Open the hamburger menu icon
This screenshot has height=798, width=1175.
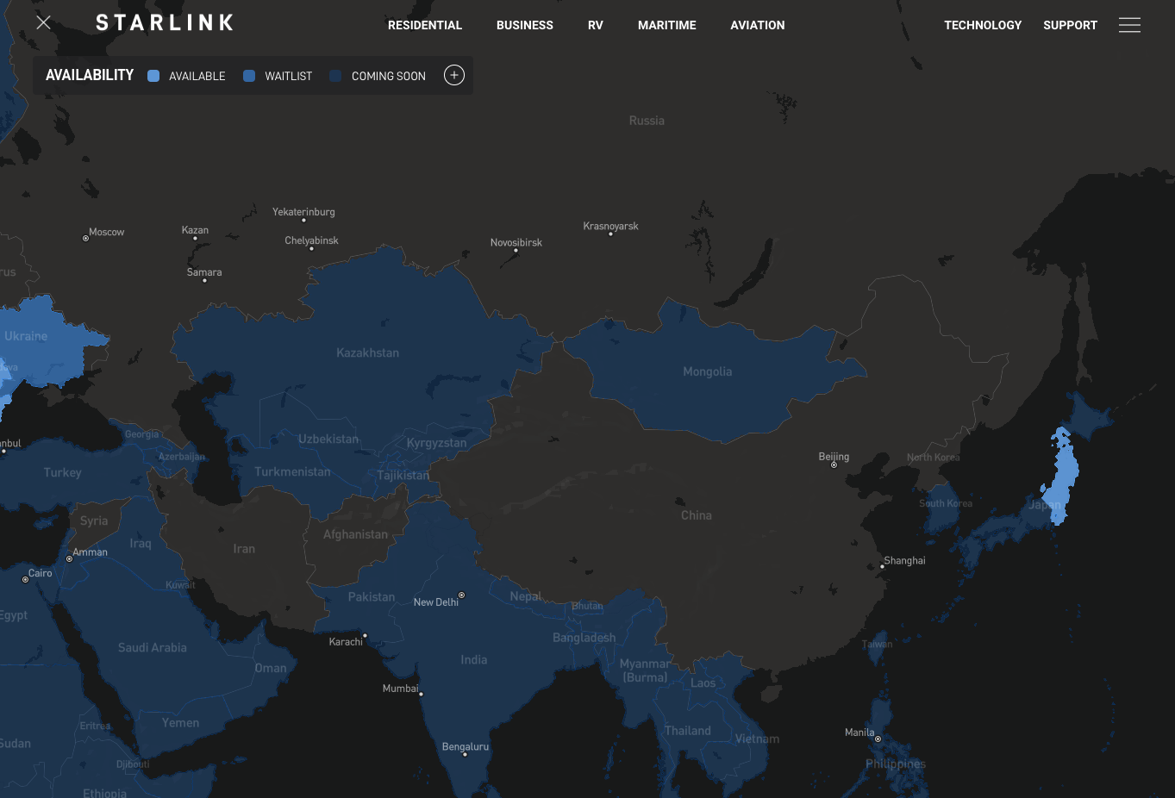(1129, 25)
